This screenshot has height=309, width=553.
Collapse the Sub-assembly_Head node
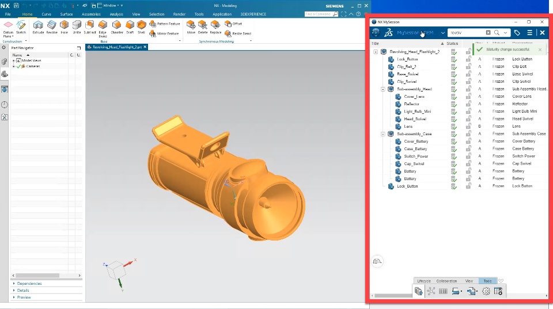[x=383, y=89]
